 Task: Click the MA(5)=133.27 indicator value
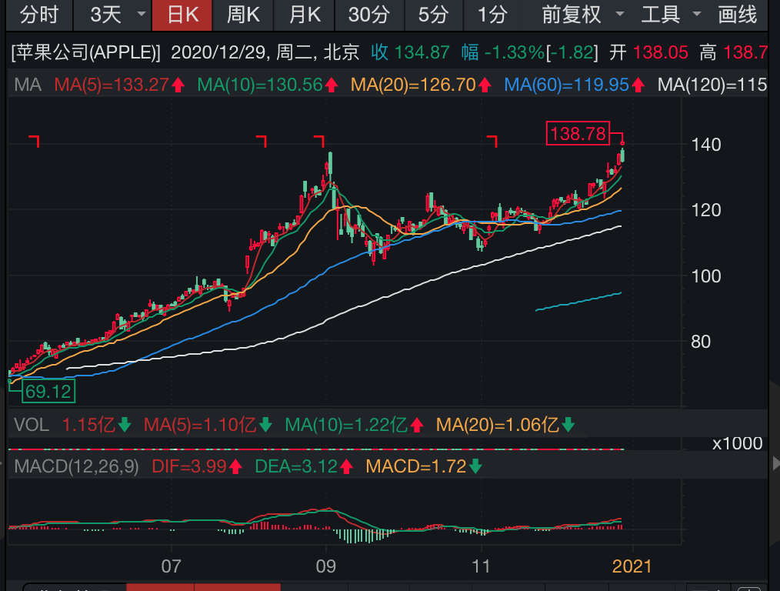119,85
